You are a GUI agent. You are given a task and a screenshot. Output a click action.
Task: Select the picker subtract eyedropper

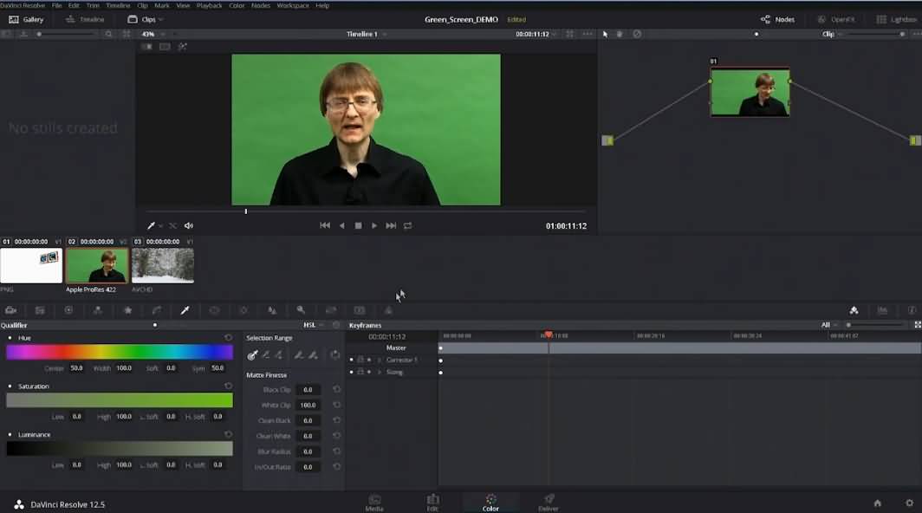[266, 354]
